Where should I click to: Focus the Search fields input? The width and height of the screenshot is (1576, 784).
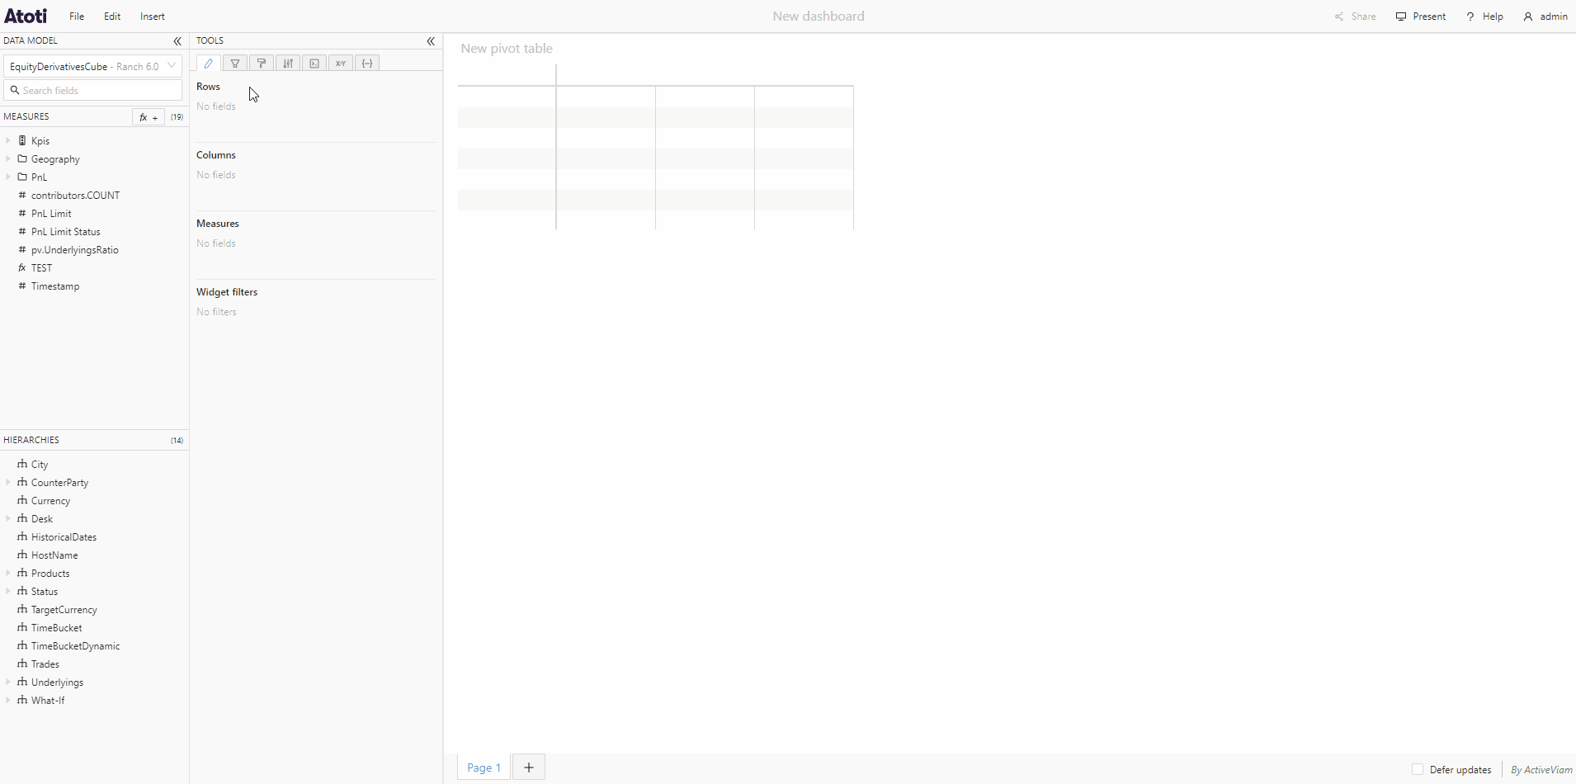coord(92,90)
